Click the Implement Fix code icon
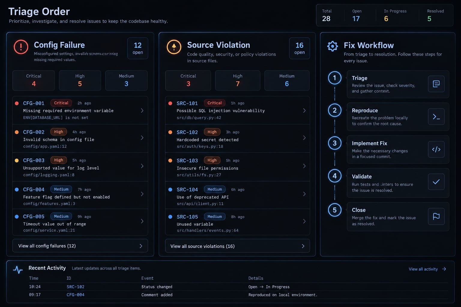This screenshot has height=307, width=461. tap(436, 149)
